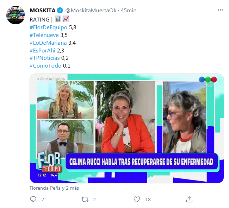This screenshot has height=208, width=229.
Task: Open the #TPNoticias hashtag
Action: click(45, 58)
